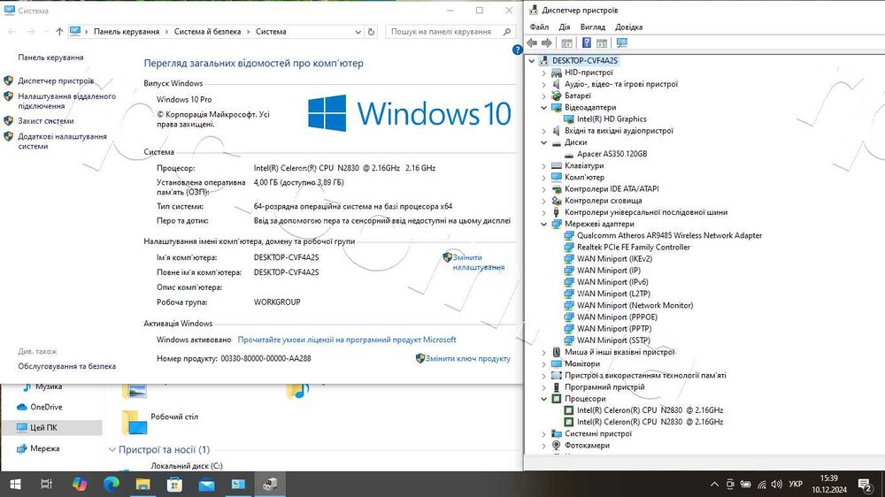Screen dimensions: 885x497
Task: Open Microsoft Edge from the taskbar
Action: (112, 484)
